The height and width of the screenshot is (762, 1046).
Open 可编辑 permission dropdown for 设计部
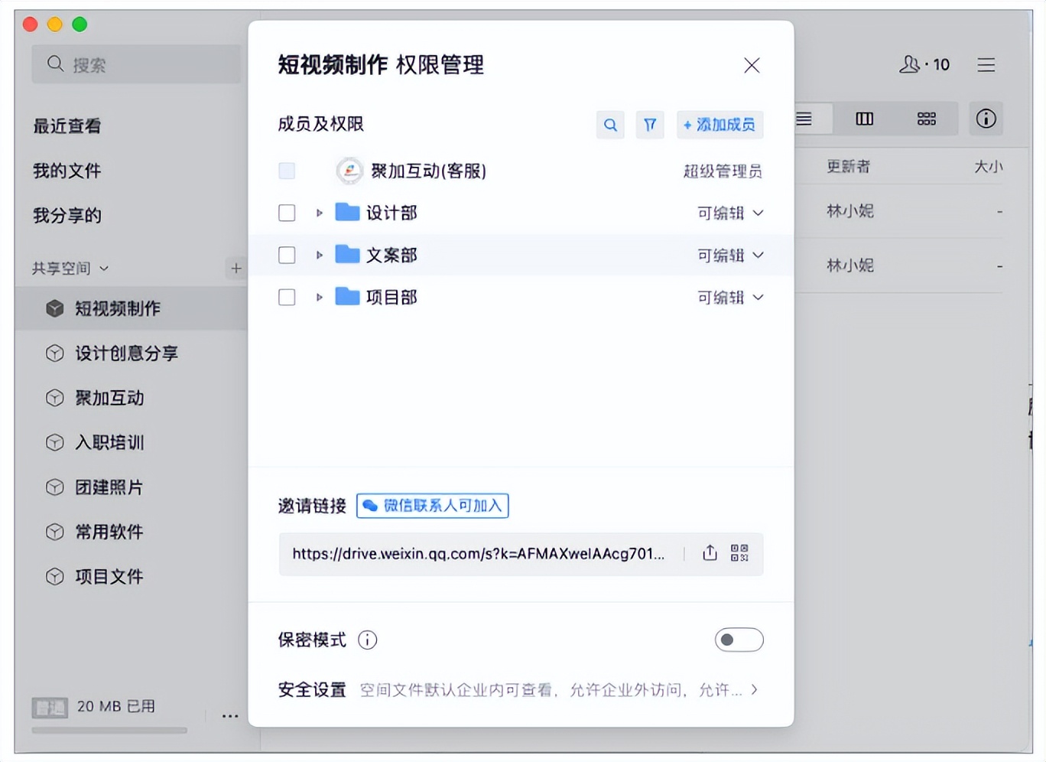(x=730, y=213)
